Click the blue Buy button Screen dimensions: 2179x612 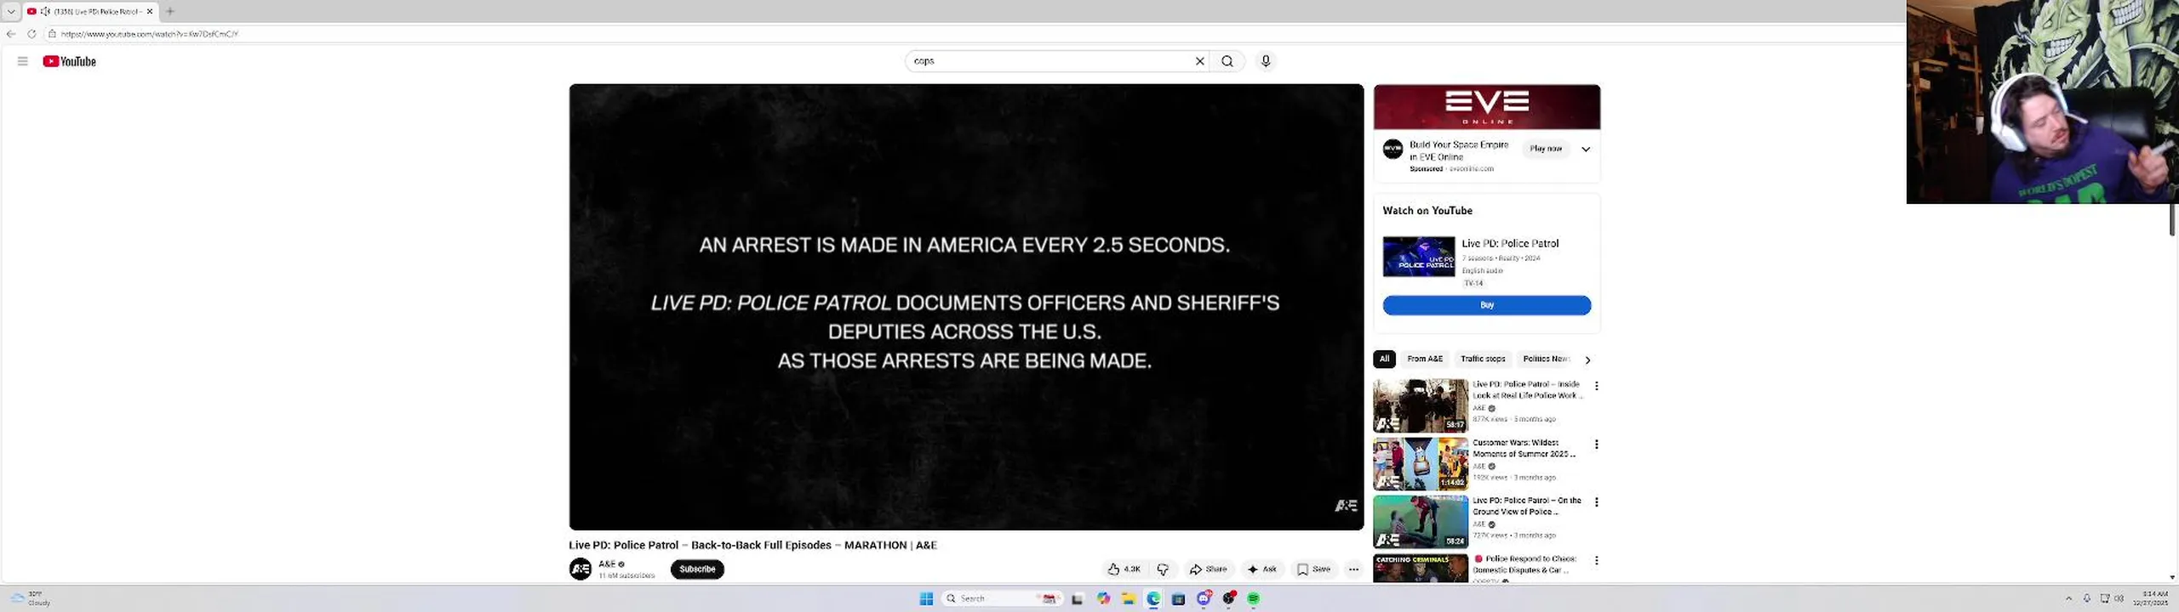click(1487, 305)
